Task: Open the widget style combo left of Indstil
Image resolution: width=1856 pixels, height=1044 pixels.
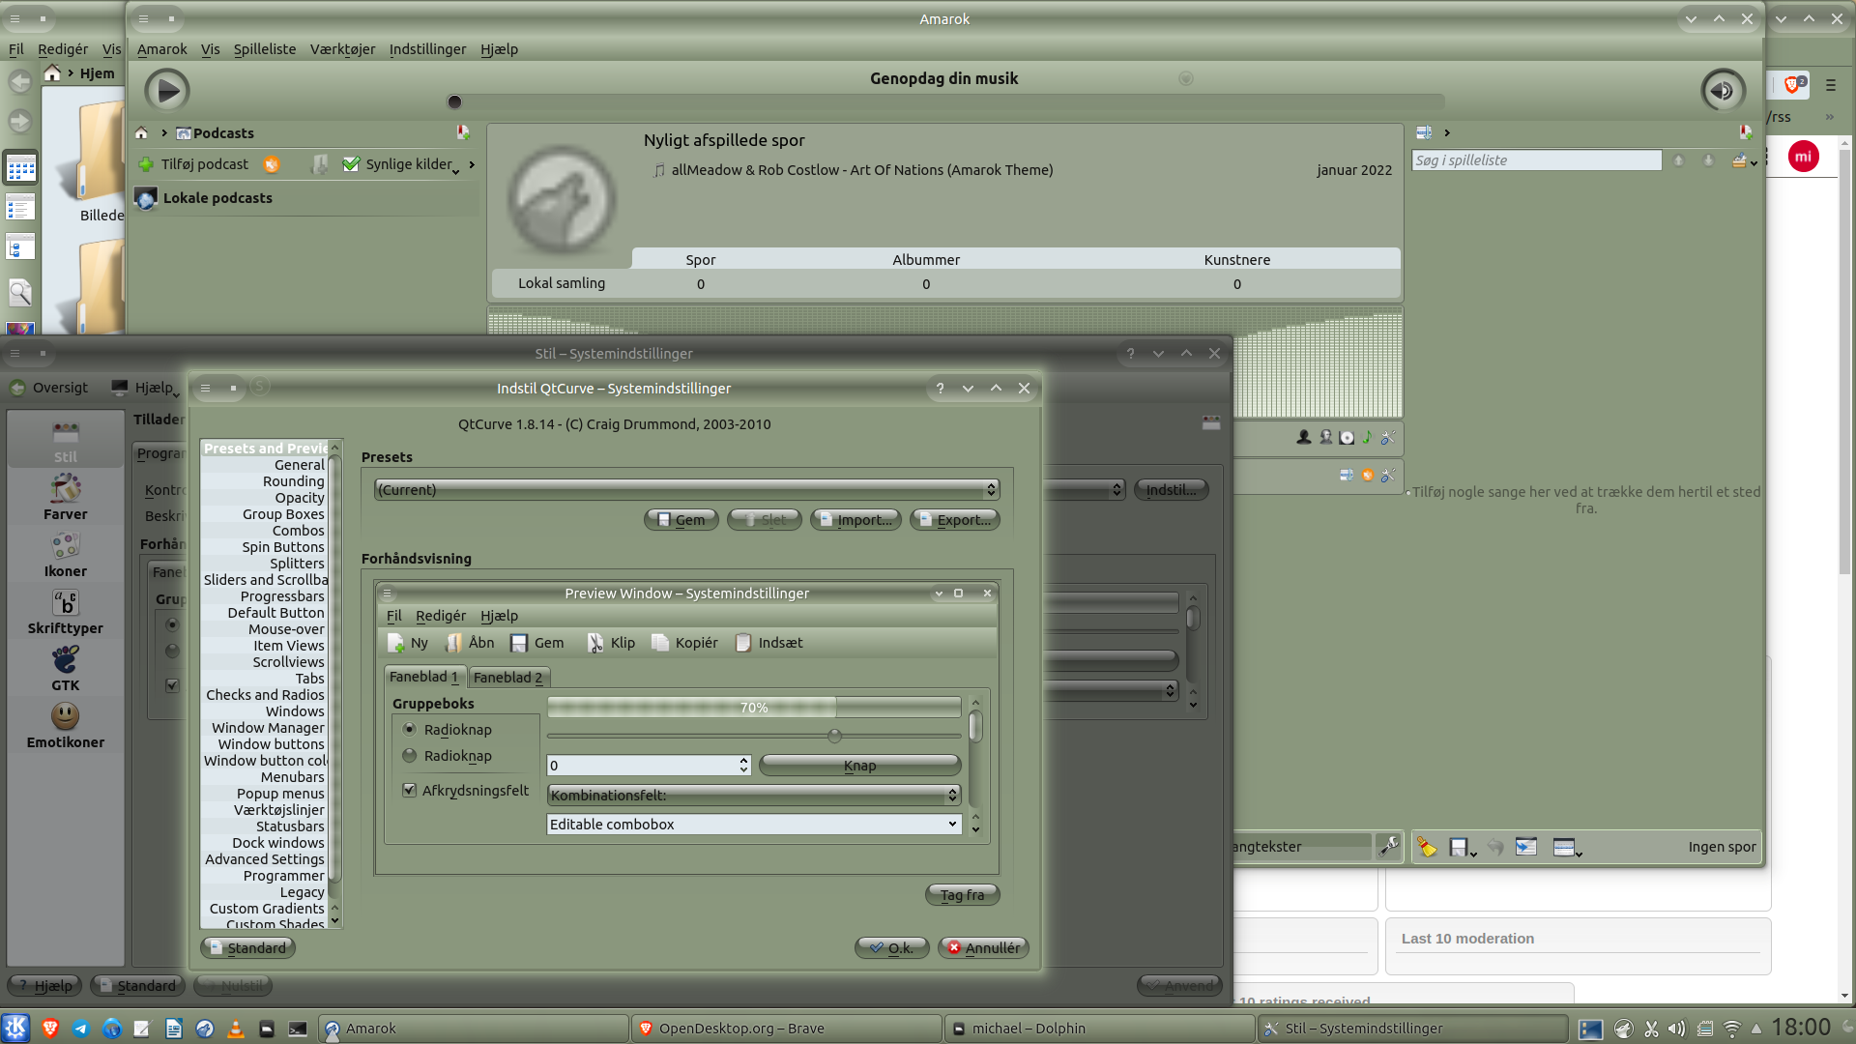Action: (x=1083, y=490)
